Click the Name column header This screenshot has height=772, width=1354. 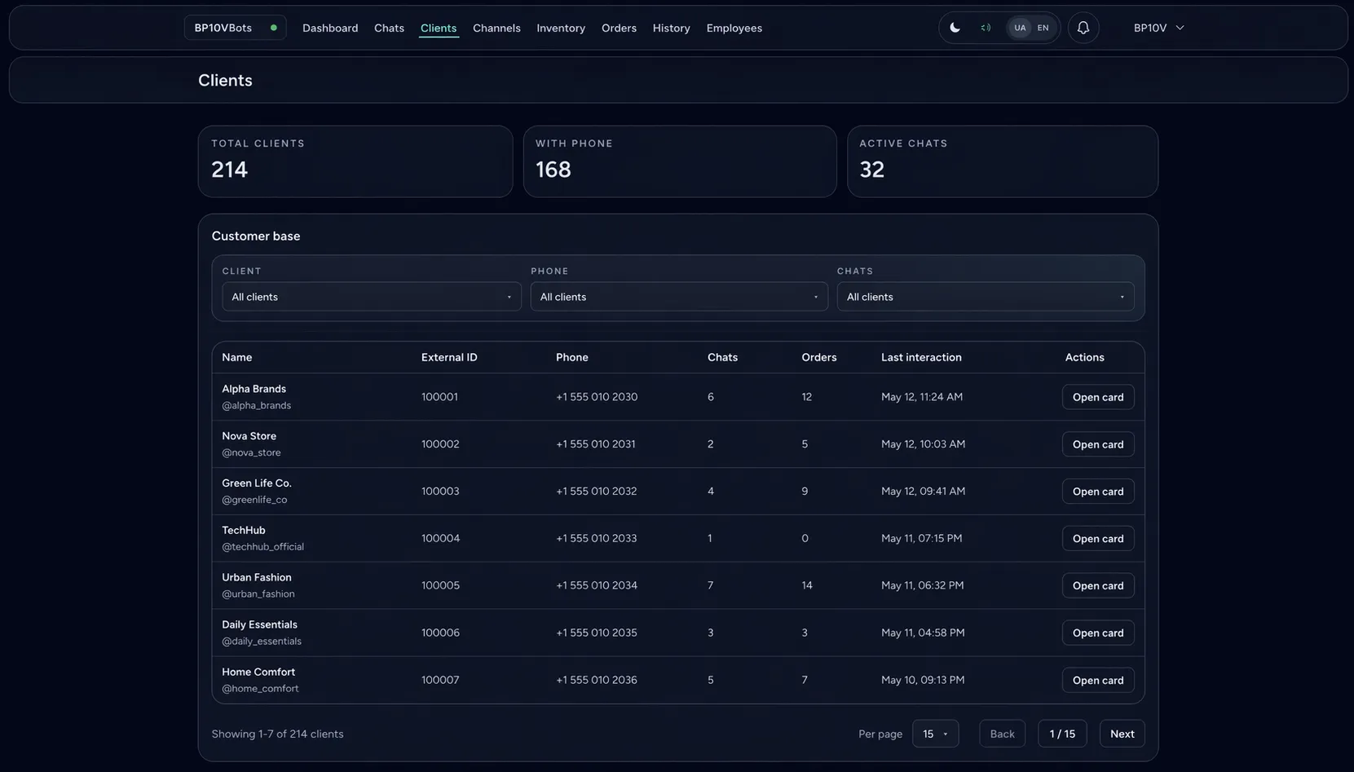(237, 357)
